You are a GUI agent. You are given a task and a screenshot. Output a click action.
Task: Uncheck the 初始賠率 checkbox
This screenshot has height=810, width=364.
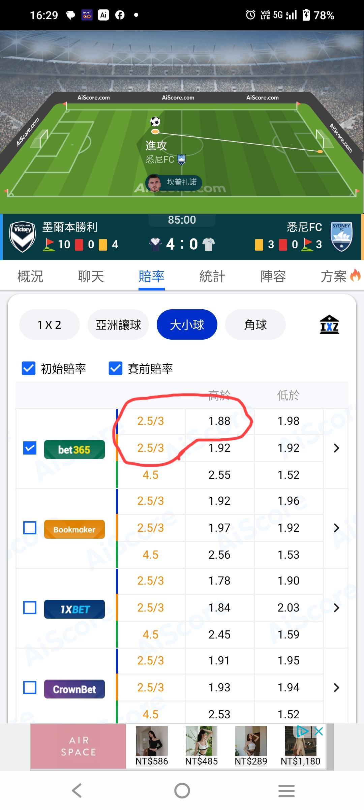pyautogui.click(x=28, y=368)
